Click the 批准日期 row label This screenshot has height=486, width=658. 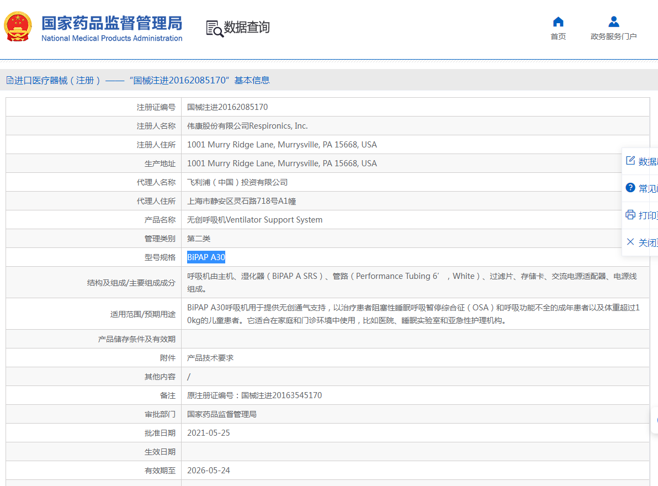coord(160,433)
